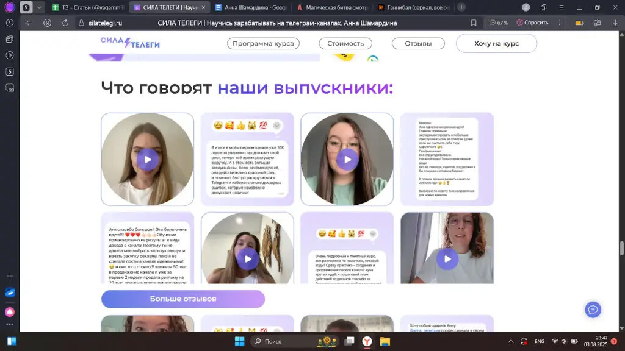Click the profile avatar in title bar

526,7
